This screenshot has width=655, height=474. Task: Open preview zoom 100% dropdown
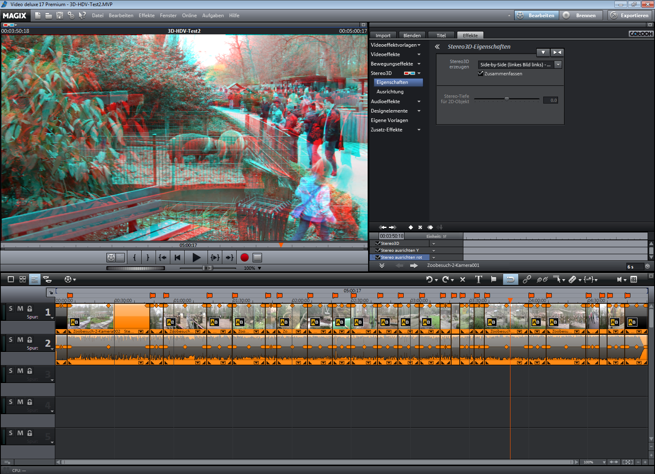259,268
